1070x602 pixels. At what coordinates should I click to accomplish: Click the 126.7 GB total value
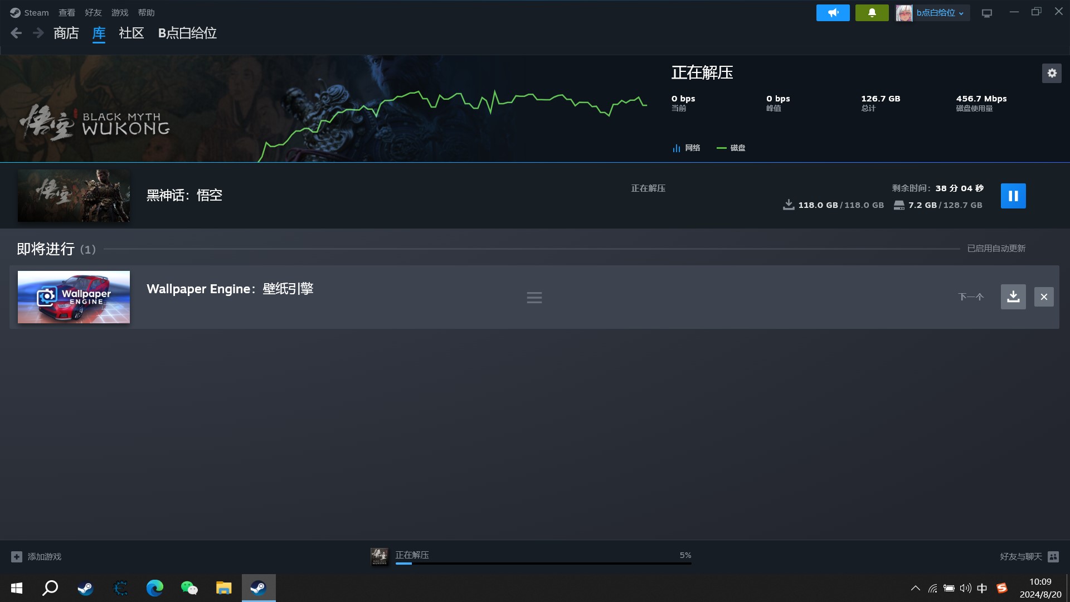click(x=881, y=99)
